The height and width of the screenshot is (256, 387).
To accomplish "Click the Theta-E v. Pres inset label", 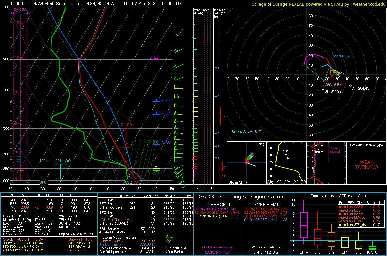I will pos(286,154).
